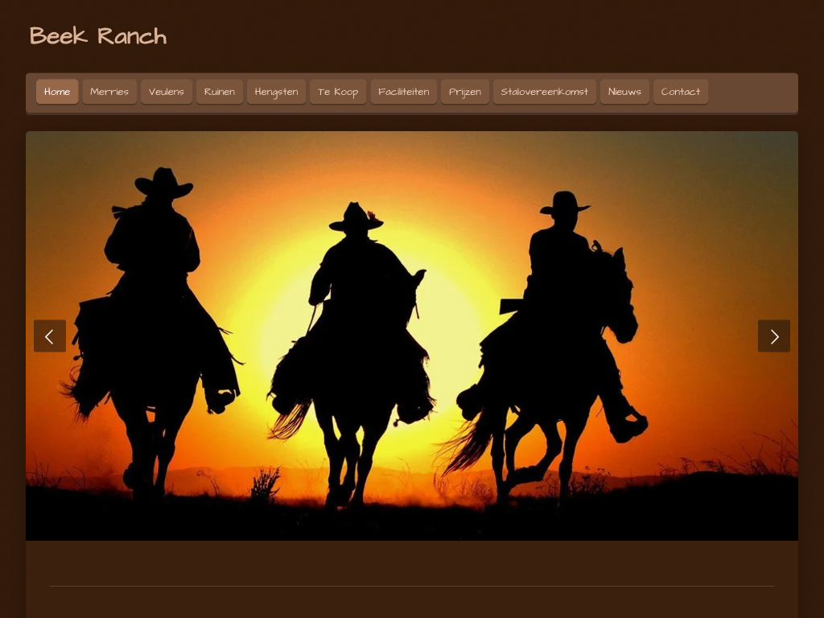The width and height of the screenshot is (824, 618).
Task: Open the Beek Ranch site title
Action: click(x=98, y=36)
